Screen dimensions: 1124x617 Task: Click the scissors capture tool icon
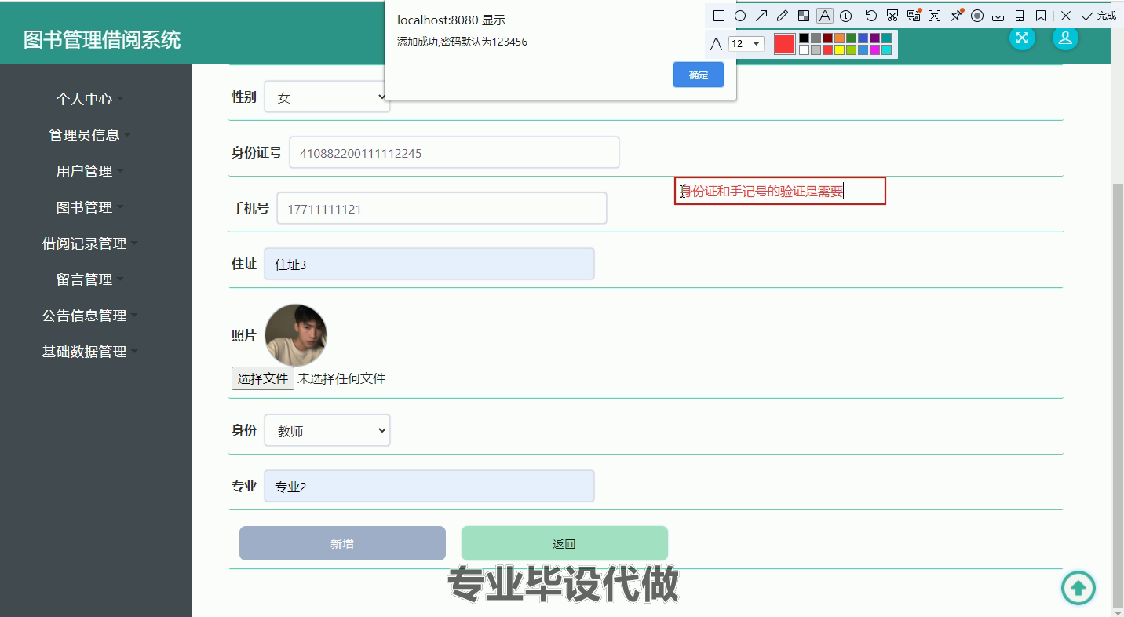click(x=892, y=16)
